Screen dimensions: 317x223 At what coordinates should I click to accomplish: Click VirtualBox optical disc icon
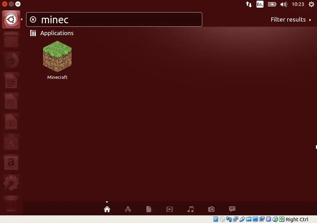[222, 219]
